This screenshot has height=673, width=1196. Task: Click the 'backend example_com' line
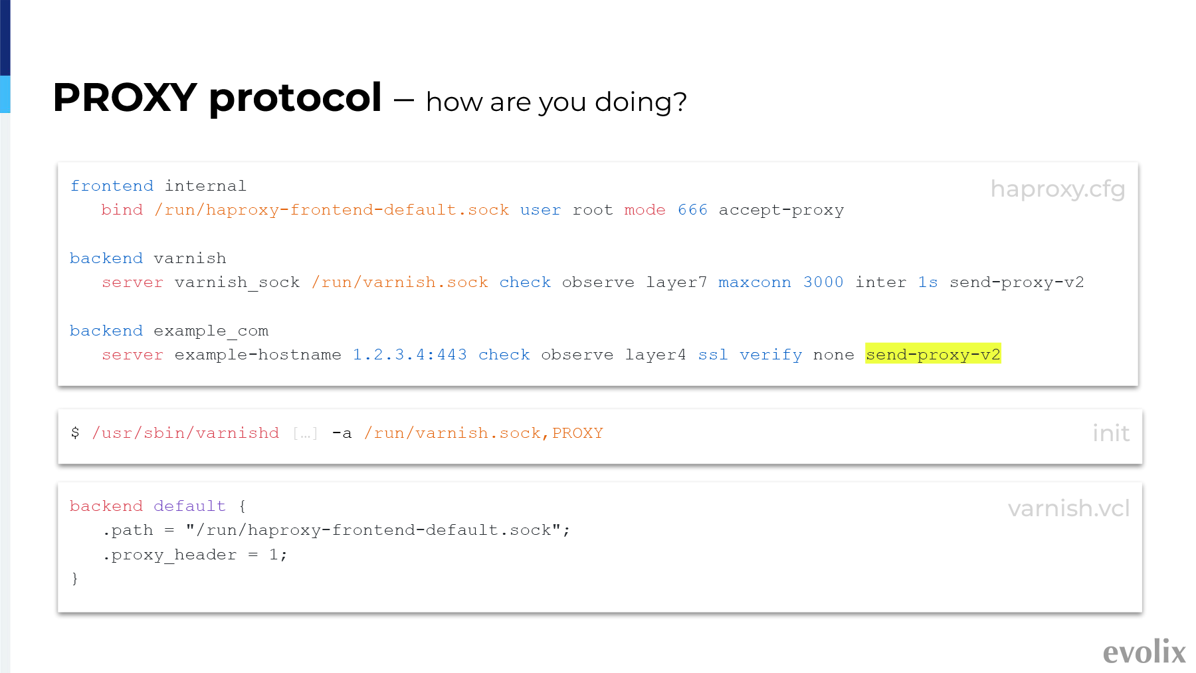pyautogui.click(x=169, y=331)
